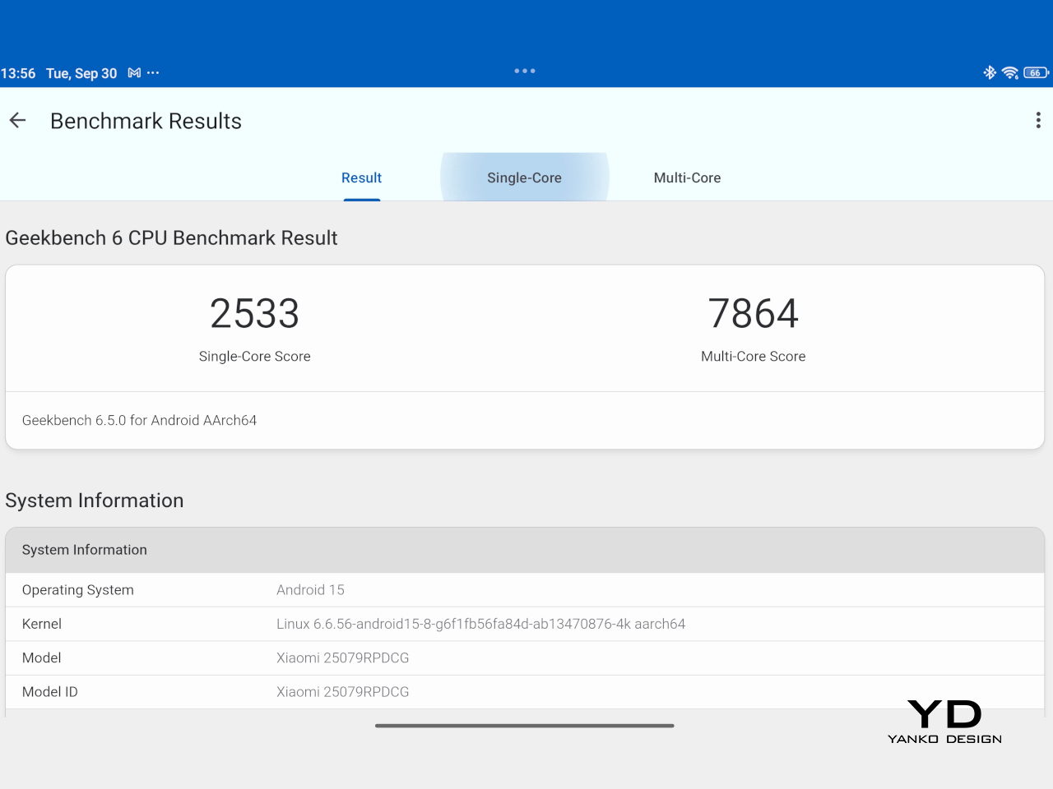
Task: Tap the back arrow icon
Action: (18, 121)
